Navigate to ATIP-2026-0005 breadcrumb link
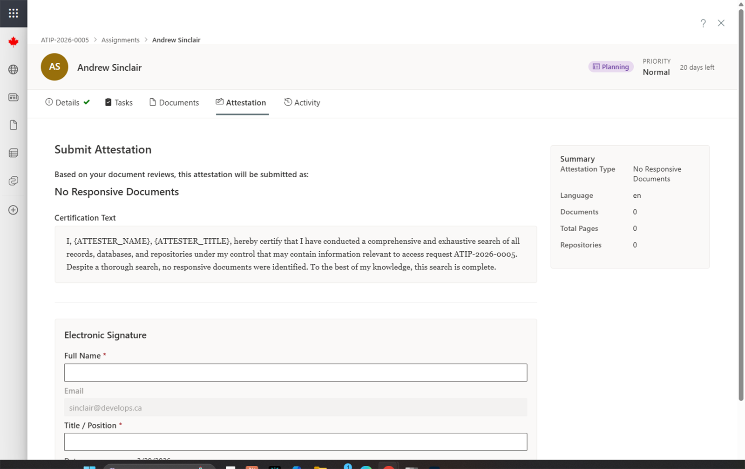This screenshot has width=745, height=469. click(x=65, y=40)
